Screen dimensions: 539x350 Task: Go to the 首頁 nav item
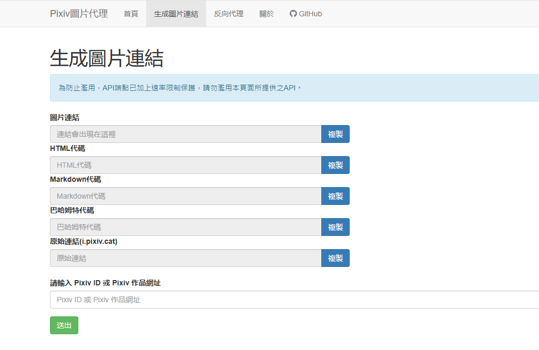pos(131,14)
